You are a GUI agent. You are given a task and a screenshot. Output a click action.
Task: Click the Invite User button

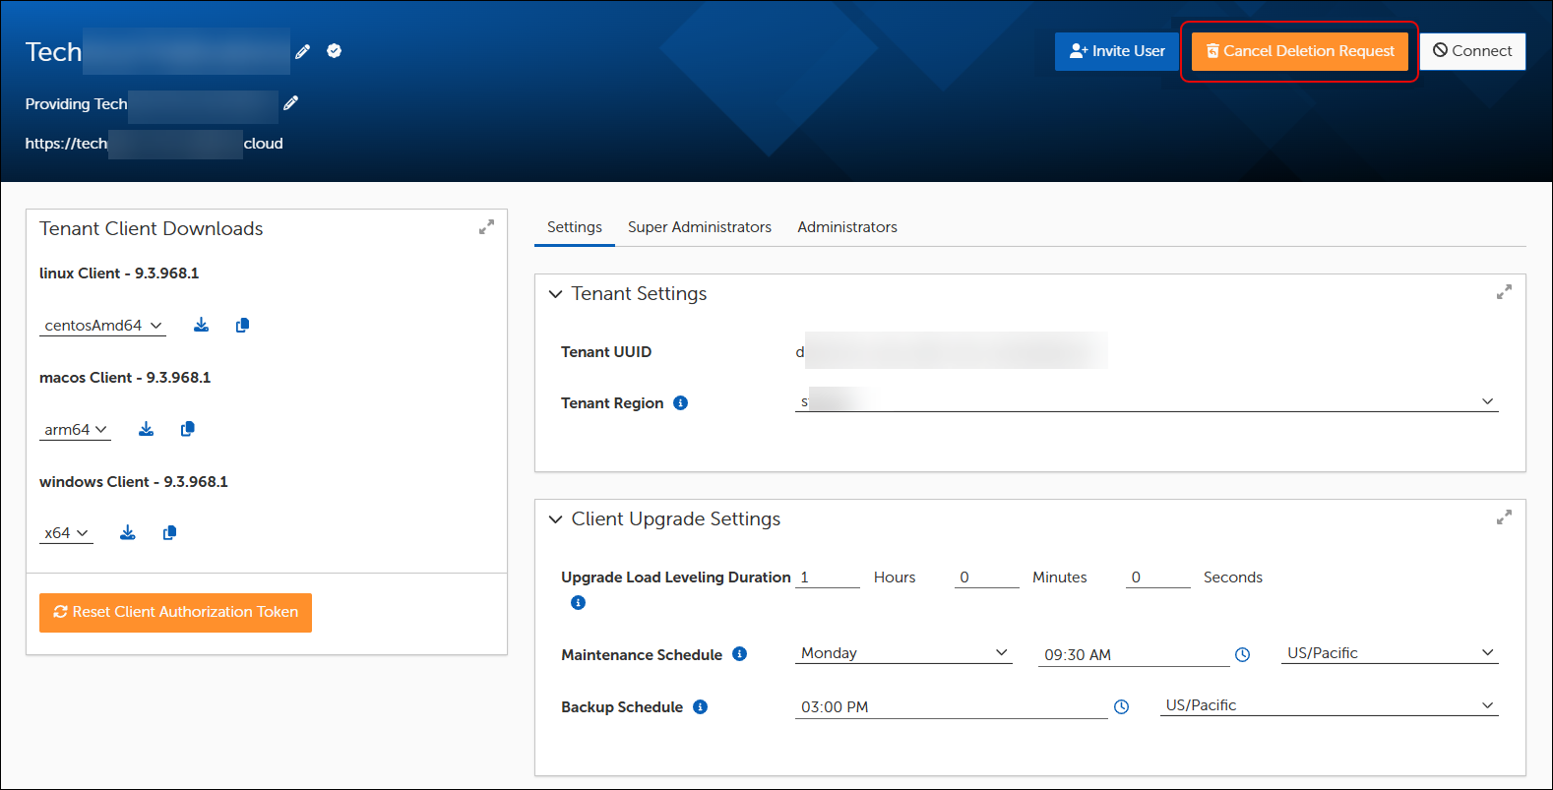click(1117, 51)
